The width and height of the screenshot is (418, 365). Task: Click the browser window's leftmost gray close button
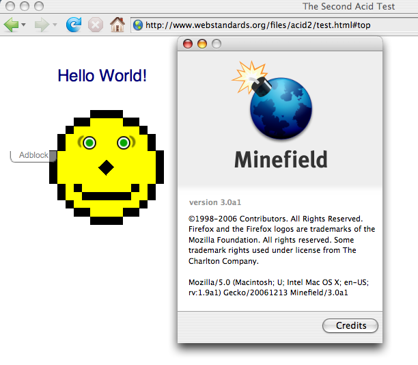pyautogui.click(x=10, y=6)
